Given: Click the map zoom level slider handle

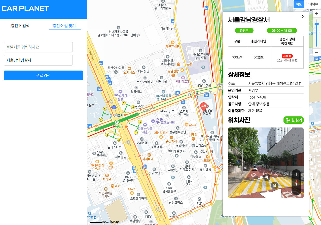Looking at the screenshot, I should tap(317, 24).
